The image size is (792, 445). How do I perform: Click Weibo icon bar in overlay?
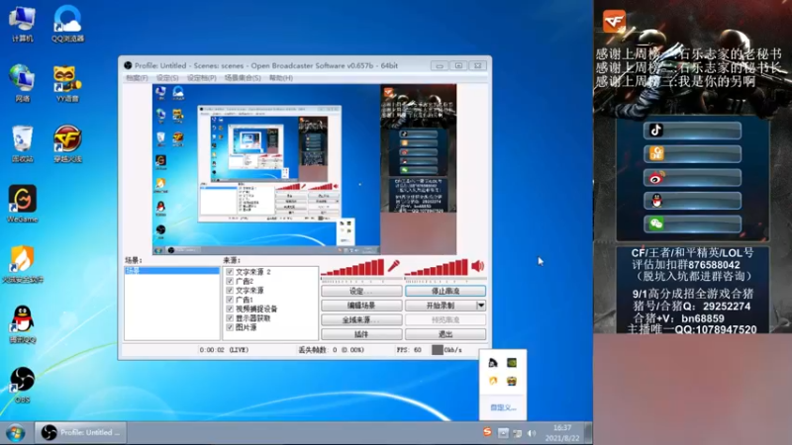pos(692,178)
